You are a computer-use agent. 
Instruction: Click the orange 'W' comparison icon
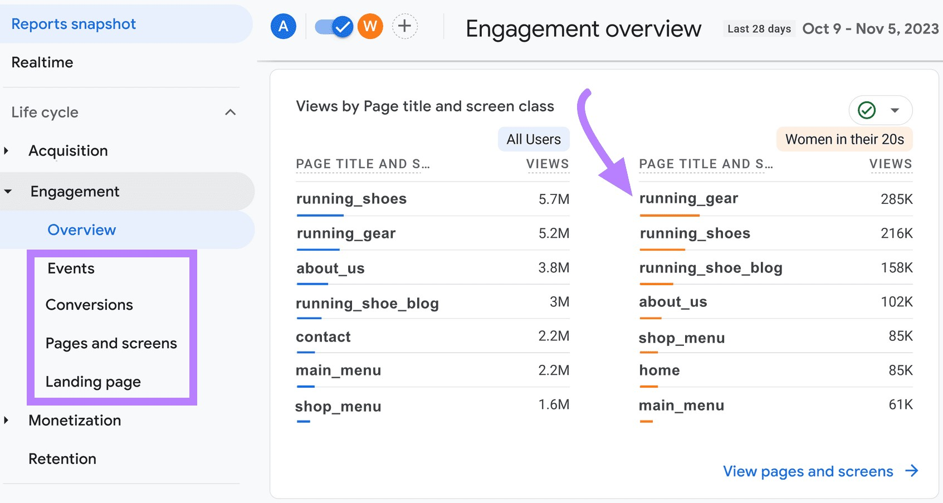tap(370, 26)
